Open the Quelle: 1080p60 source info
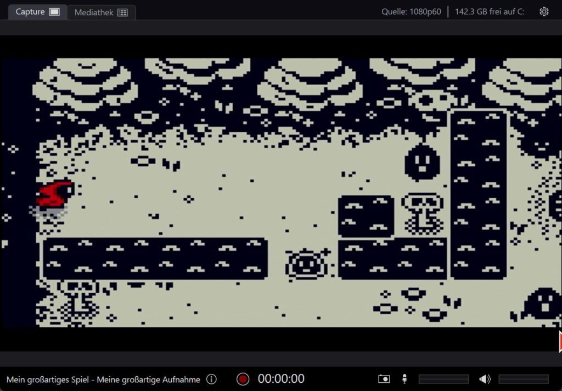 411,12
